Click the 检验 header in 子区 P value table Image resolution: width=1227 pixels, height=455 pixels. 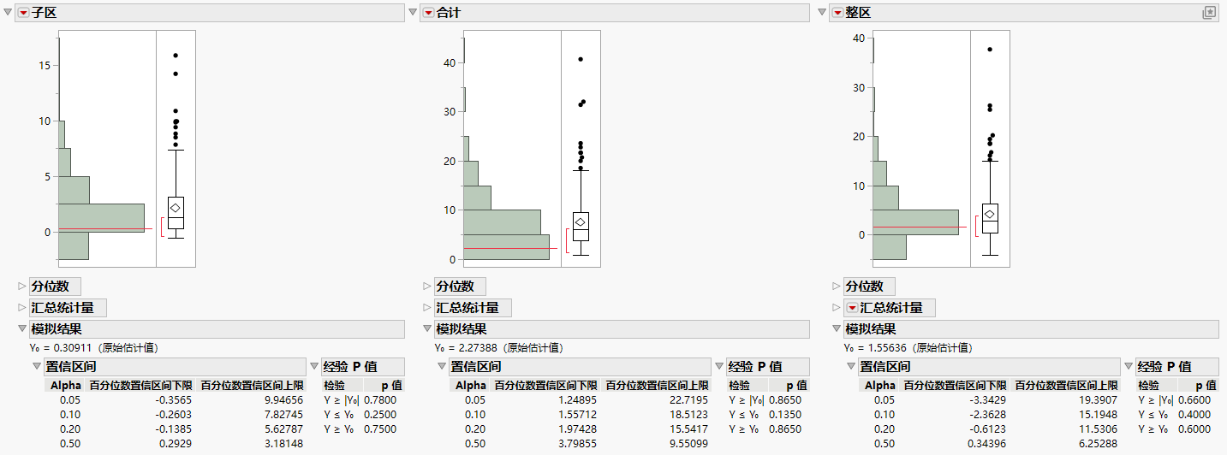pyautogui.click(x=334, y=386)
